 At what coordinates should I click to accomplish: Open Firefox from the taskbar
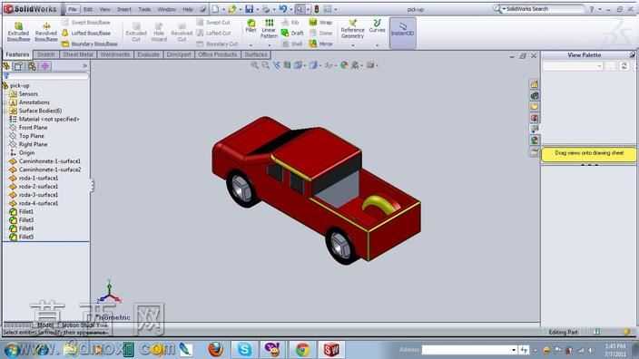(216, 349)
